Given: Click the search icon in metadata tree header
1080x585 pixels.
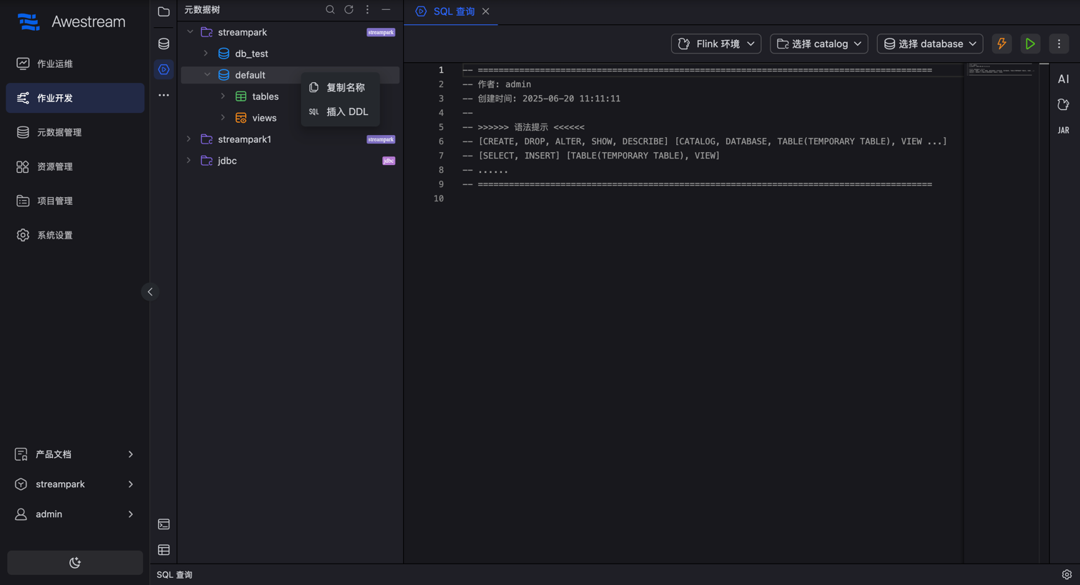Looking at the screenshot, I should pos(330,10).
